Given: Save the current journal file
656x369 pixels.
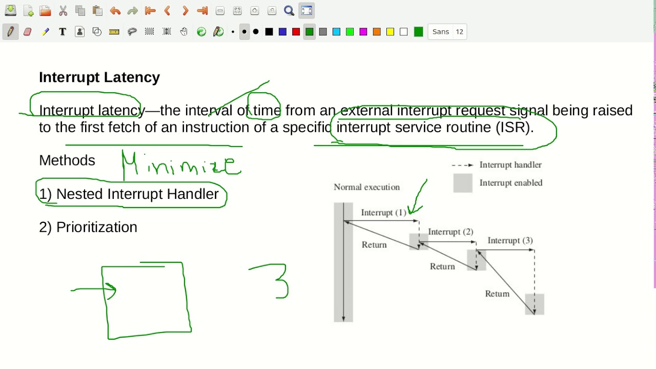Looking at the screenshot, I should click(10, 11).
